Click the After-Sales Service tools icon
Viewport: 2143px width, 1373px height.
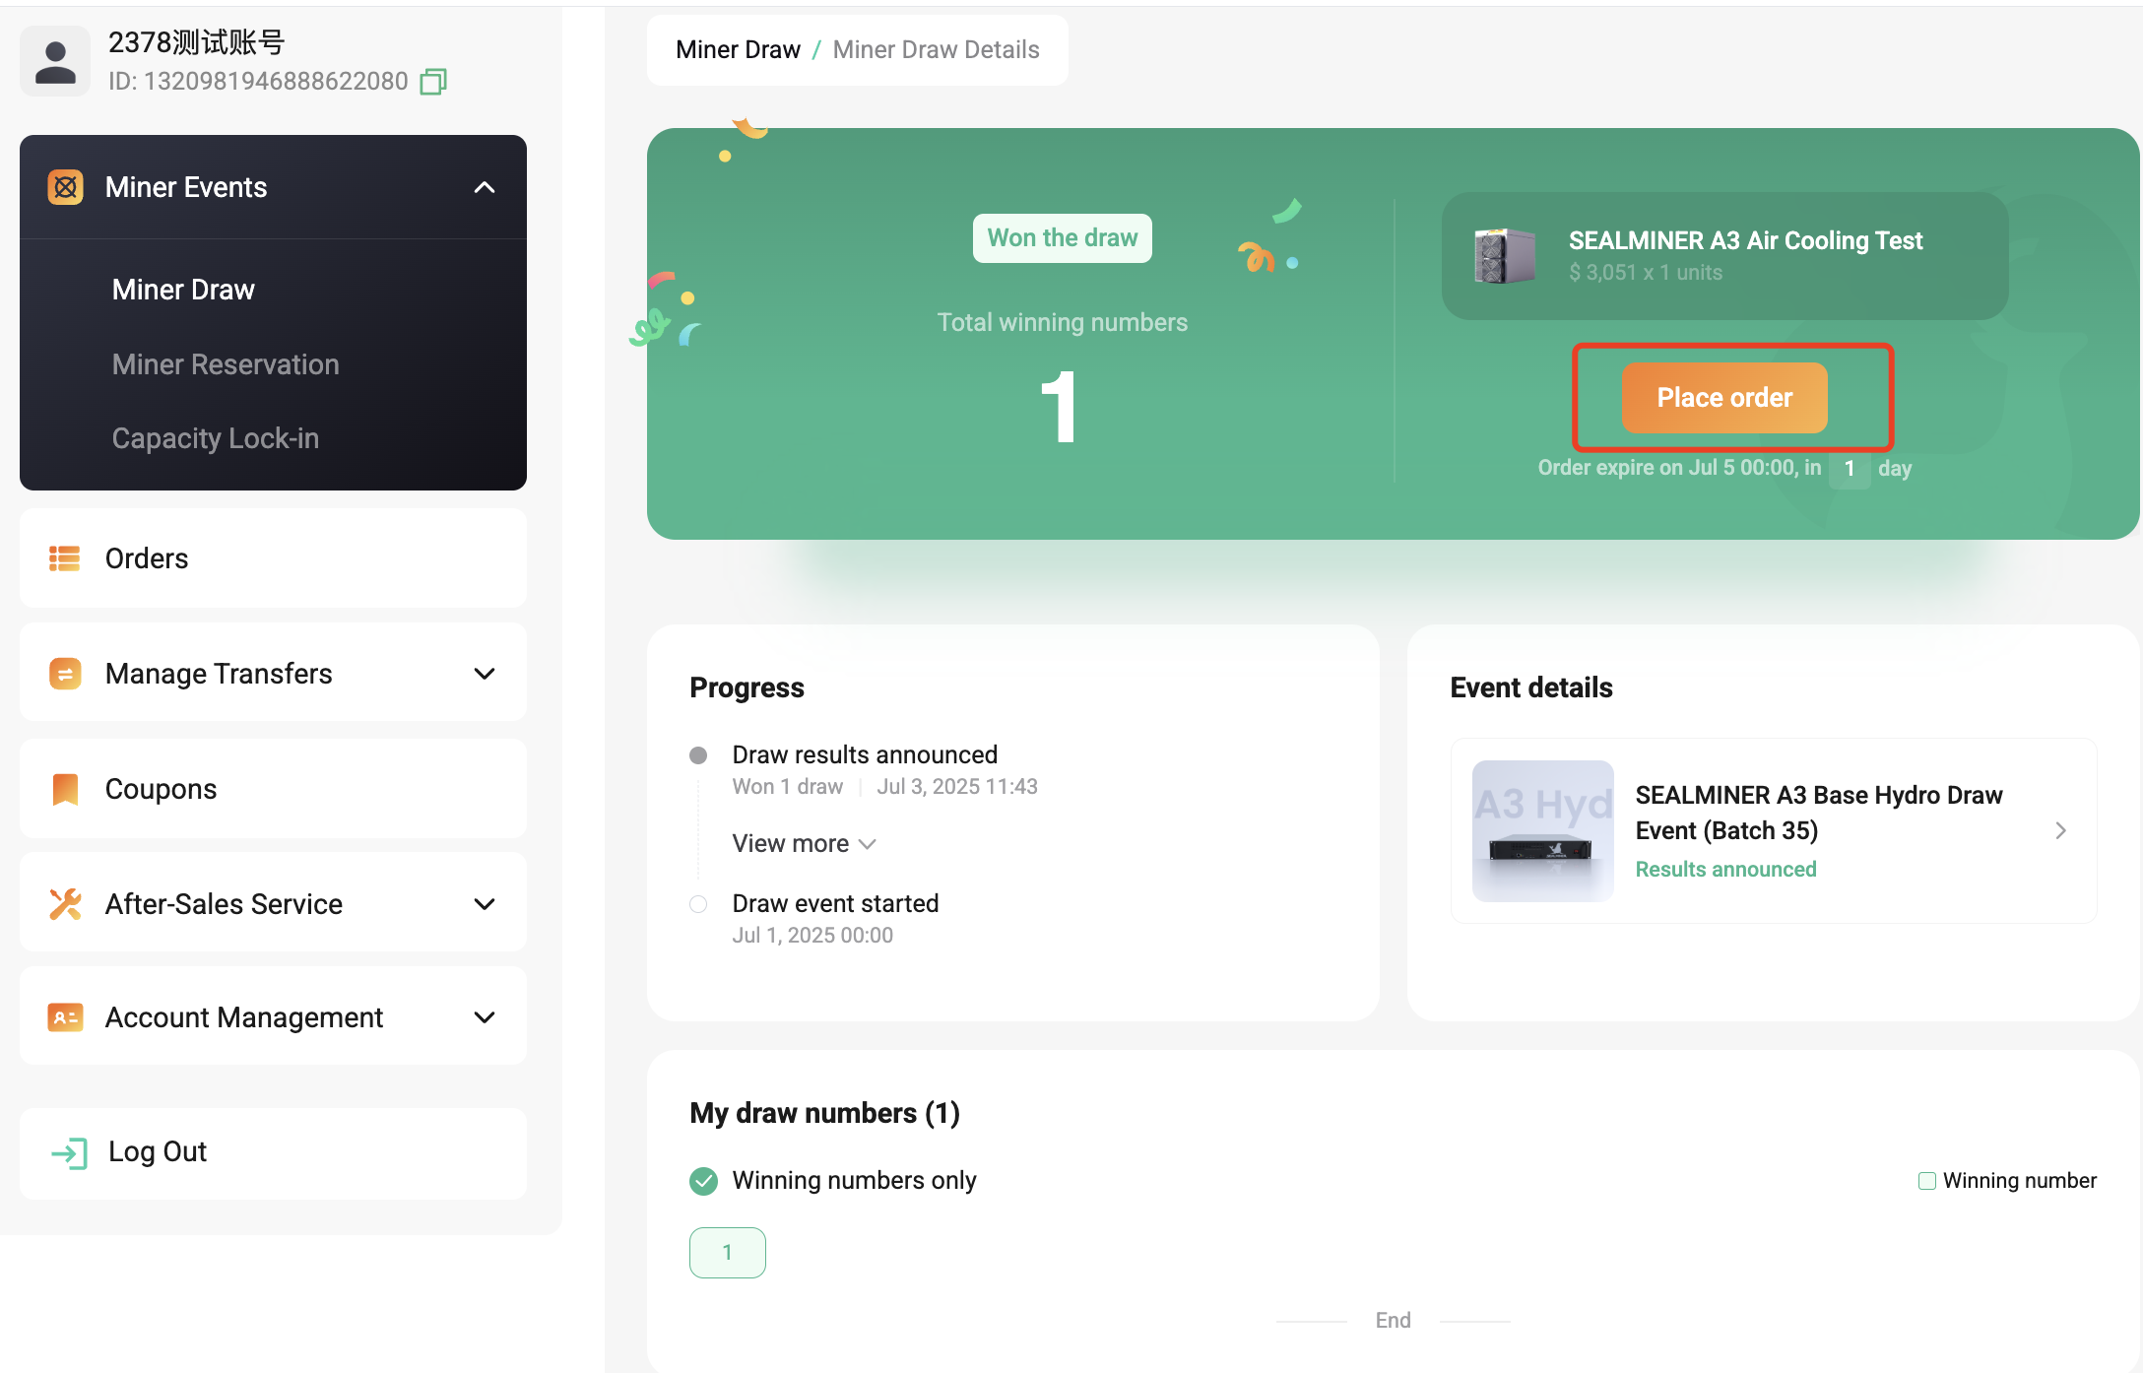[x=65, y=904]
